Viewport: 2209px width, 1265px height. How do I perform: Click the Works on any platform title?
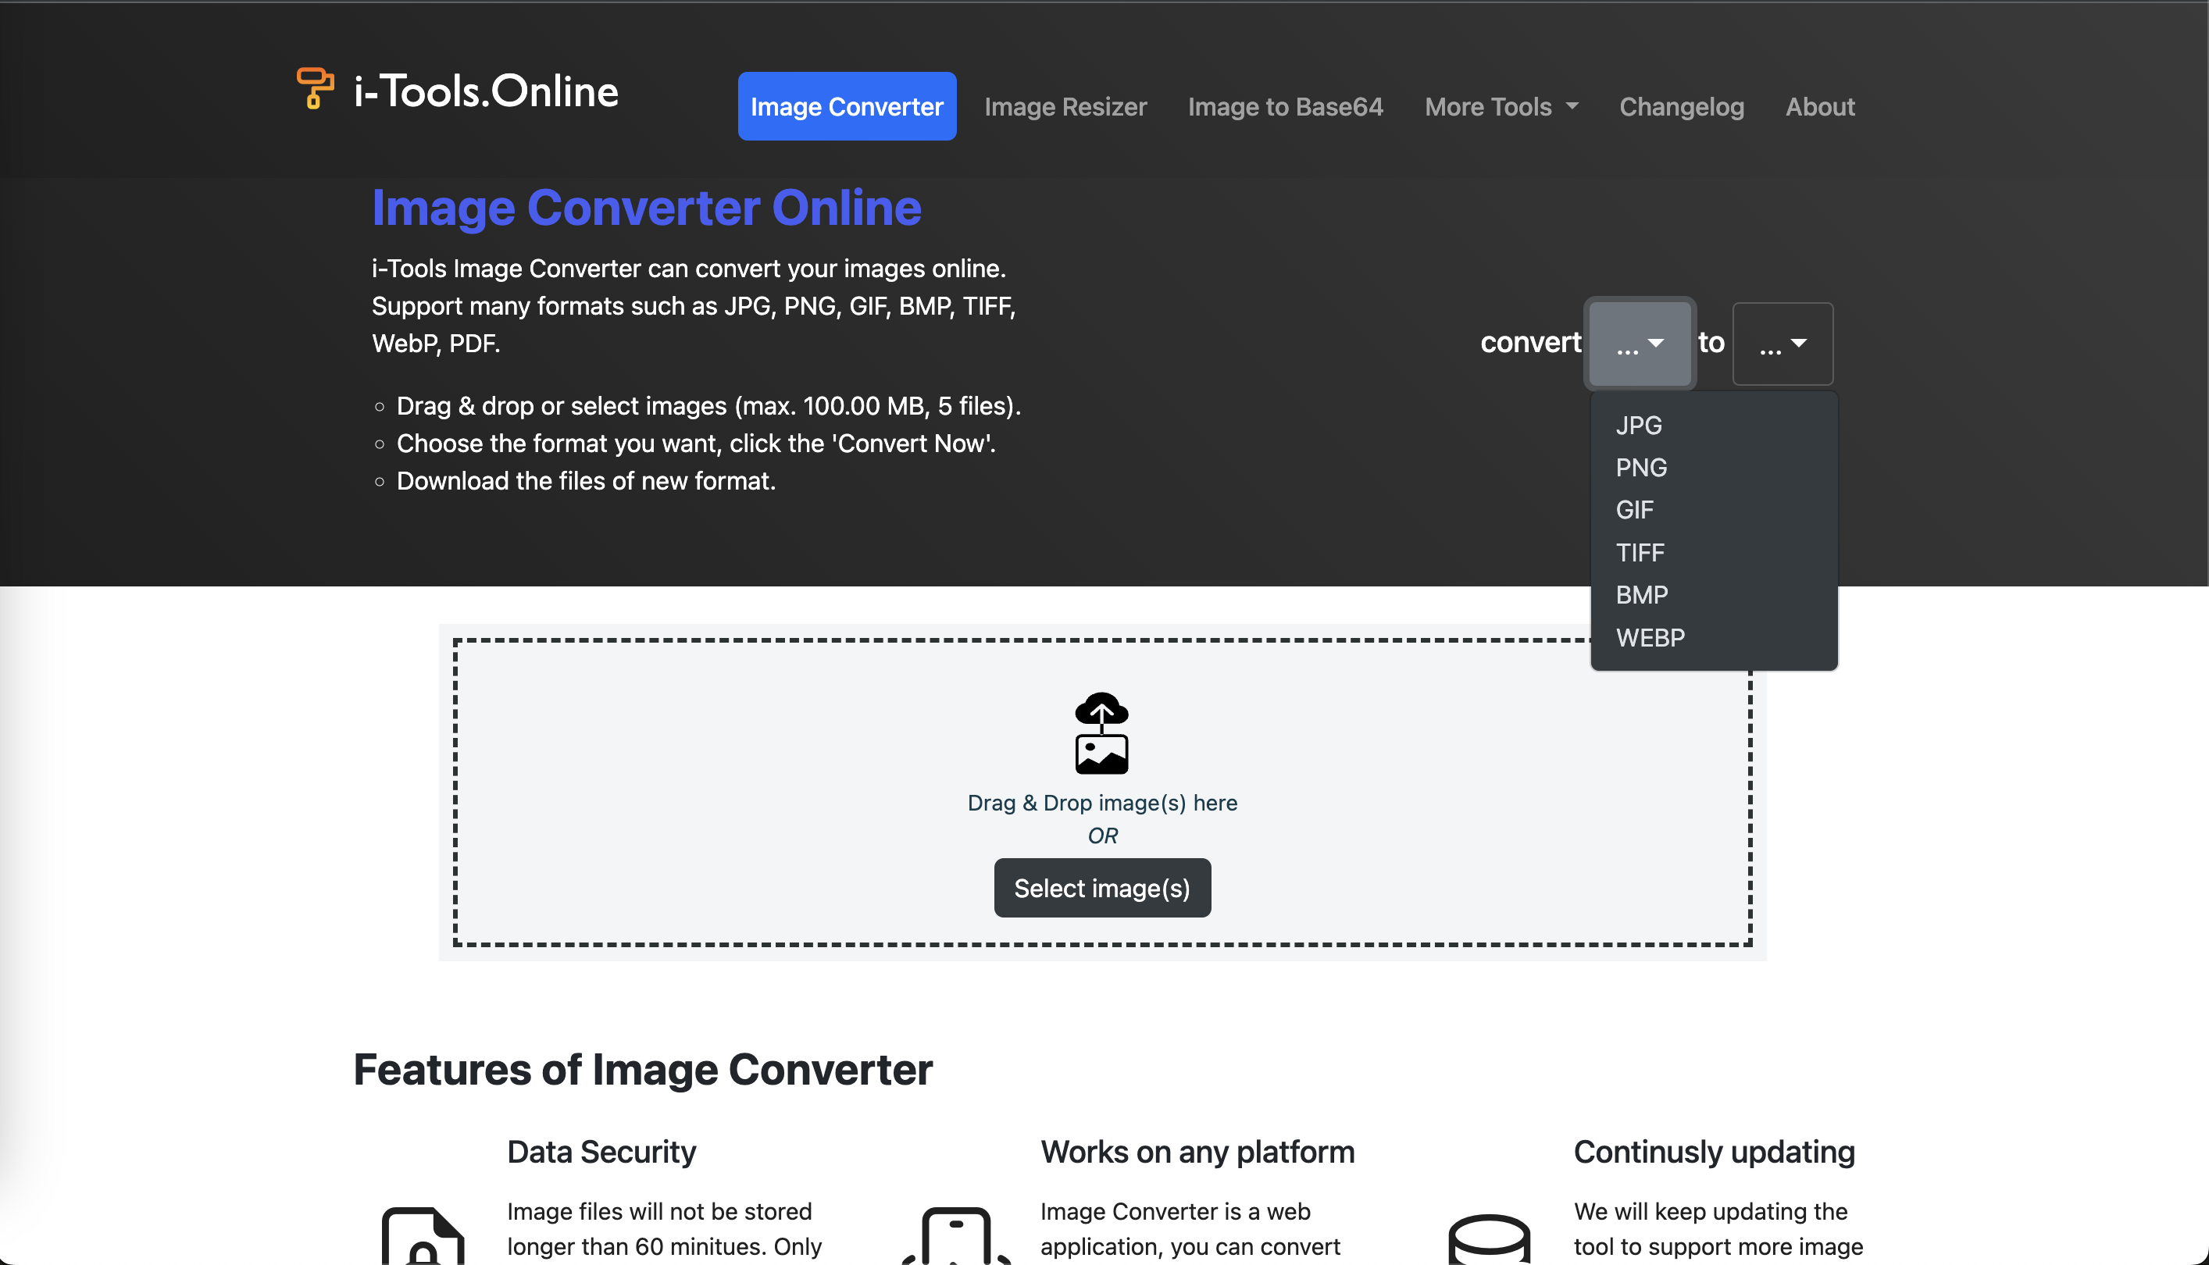point(1197,1152)
